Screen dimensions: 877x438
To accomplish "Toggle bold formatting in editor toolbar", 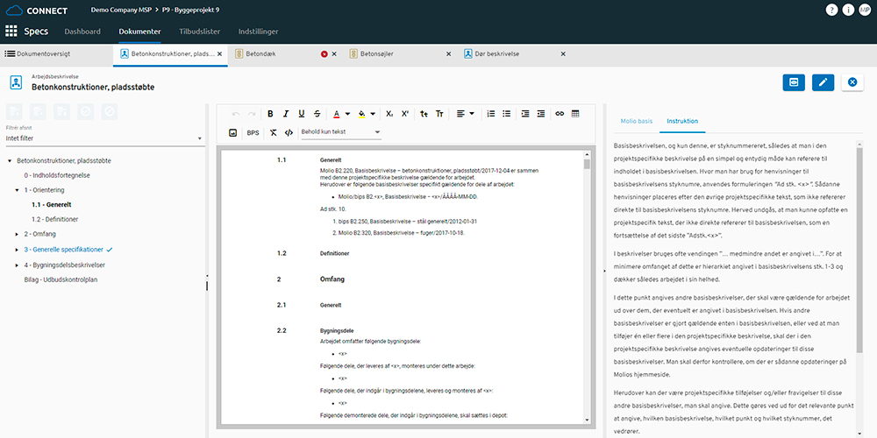I will 270,114.
